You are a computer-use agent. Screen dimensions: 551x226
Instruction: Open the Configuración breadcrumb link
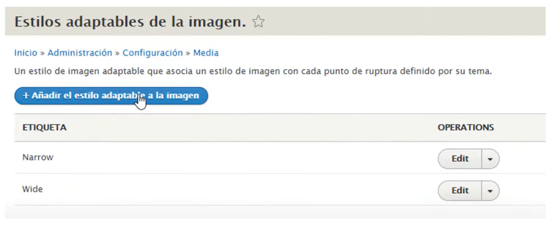click(153, 53)
